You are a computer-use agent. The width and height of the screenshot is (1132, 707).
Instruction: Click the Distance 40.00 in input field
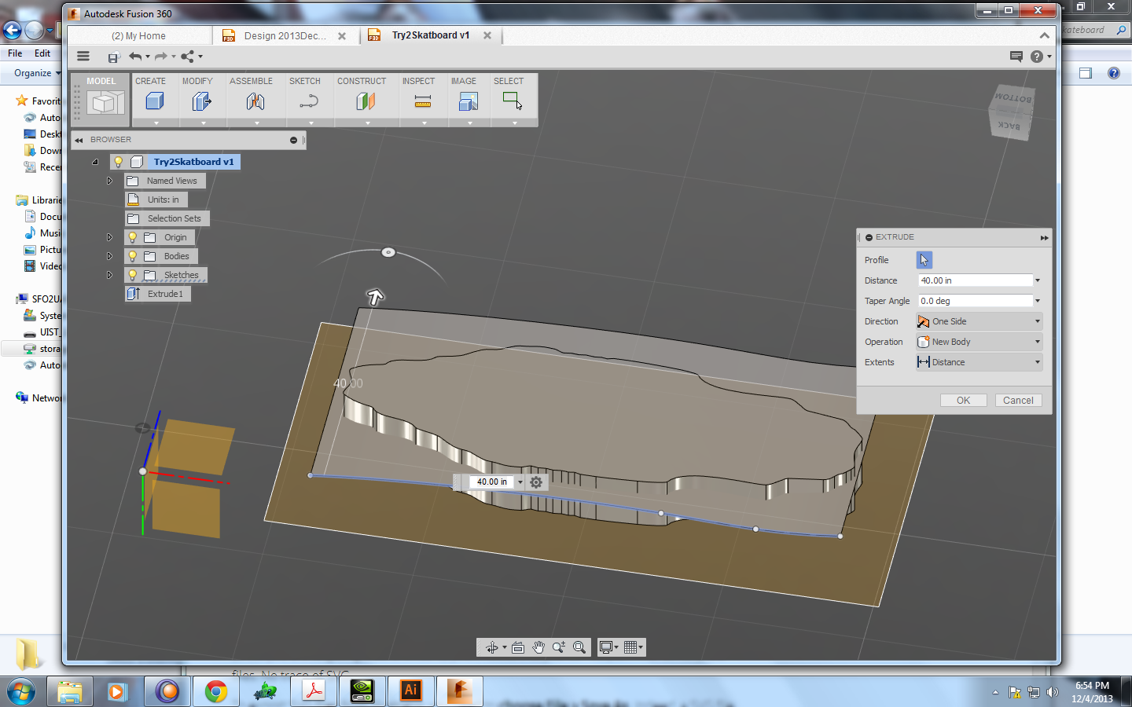coord(975,280)
